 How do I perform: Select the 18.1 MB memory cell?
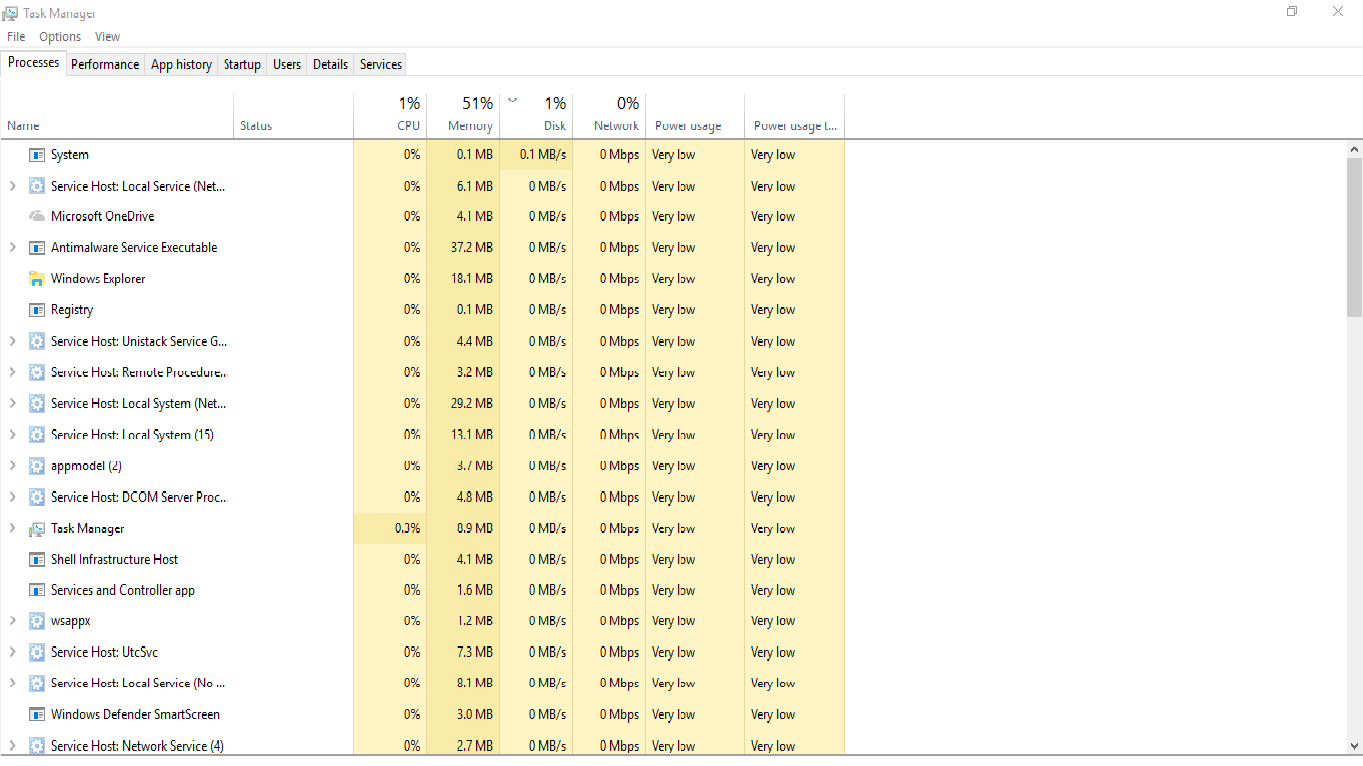coord(463,278)
